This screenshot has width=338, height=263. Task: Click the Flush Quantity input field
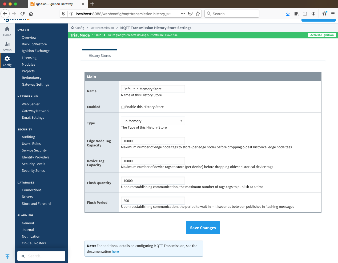pyautogui.click(x=153, y=181)
